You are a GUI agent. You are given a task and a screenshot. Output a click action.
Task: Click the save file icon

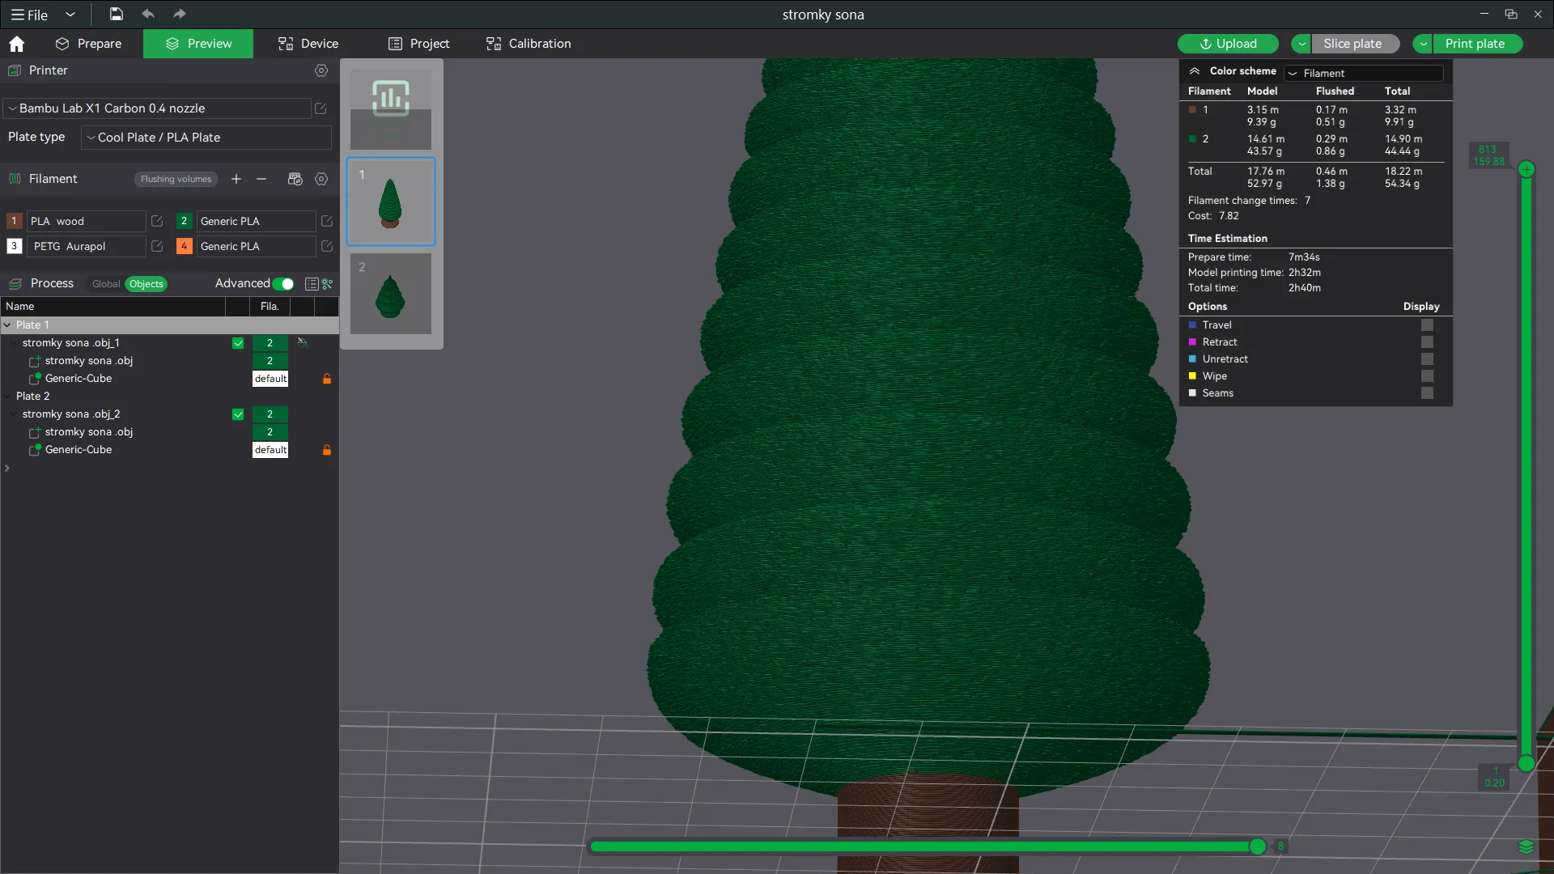pos(117,14)
